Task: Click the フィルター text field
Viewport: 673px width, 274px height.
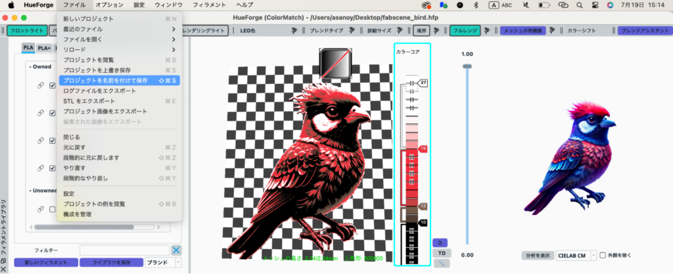Action: (124, 250)
